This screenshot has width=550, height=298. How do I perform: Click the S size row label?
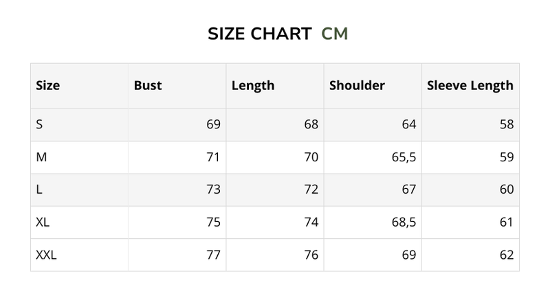pos(40,124)
